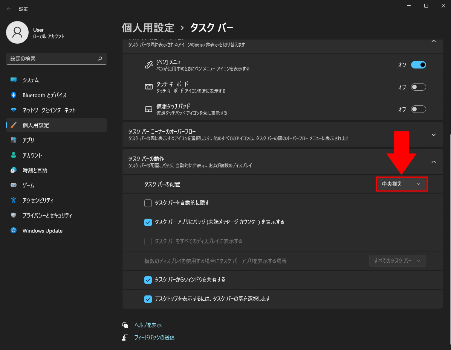Click the User ローカル アカウント name
The width and height of the screenshot is (451, 350).
pos(49,33)
